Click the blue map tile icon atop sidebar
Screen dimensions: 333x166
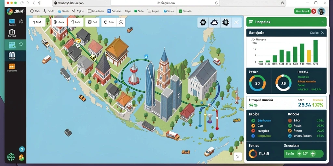coord(12,21)
